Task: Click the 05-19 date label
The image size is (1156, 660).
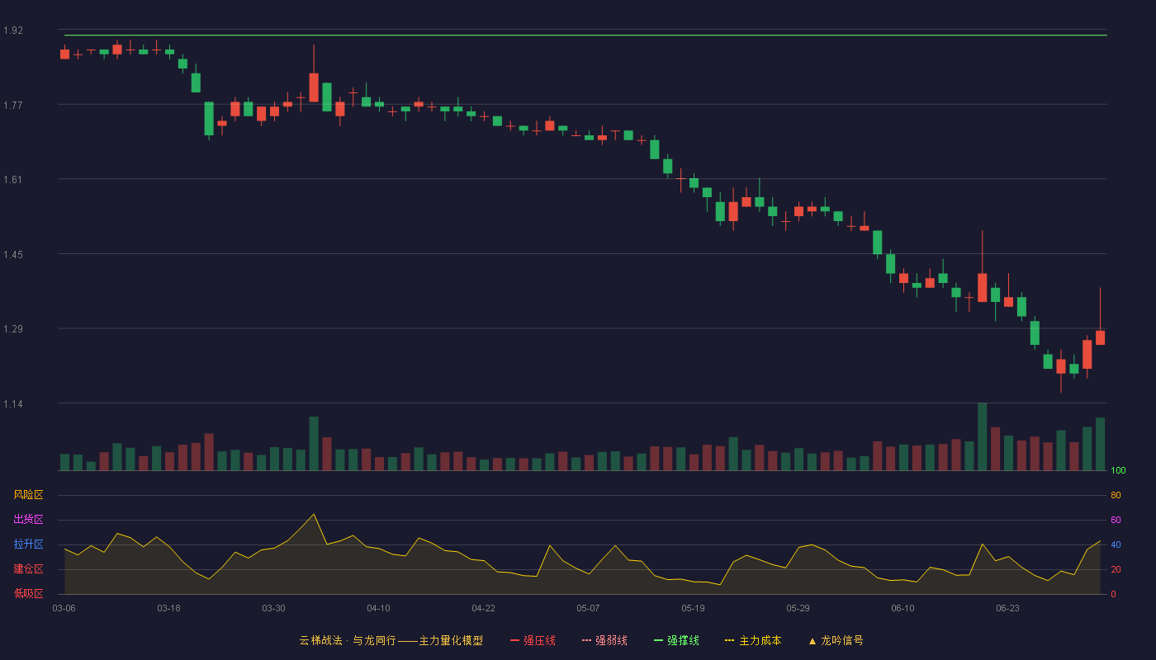Action: click(693, 608)
